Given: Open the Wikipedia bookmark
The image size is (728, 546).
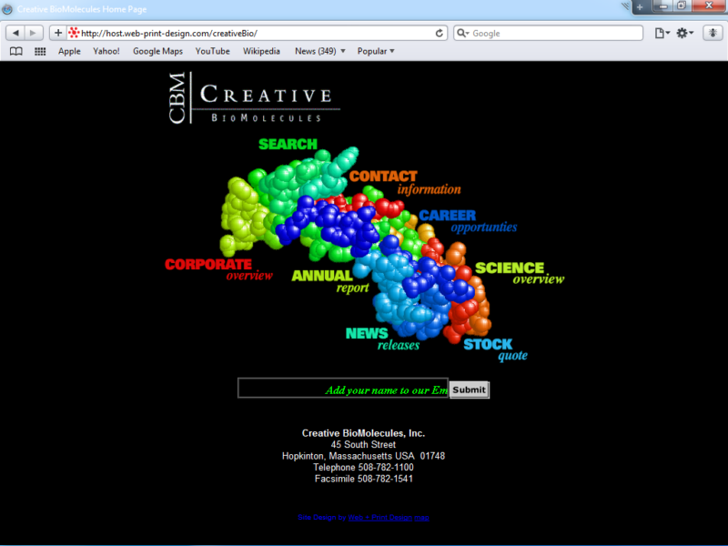Looking at the screenshot, I should (261, 51).
